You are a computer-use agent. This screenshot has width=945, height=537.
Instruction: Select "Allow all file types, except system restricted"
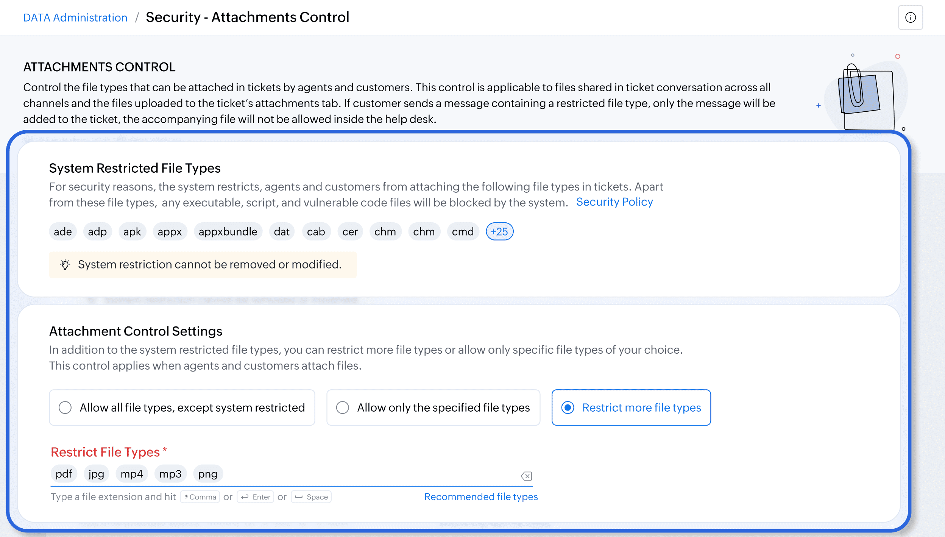coord(65,407)
